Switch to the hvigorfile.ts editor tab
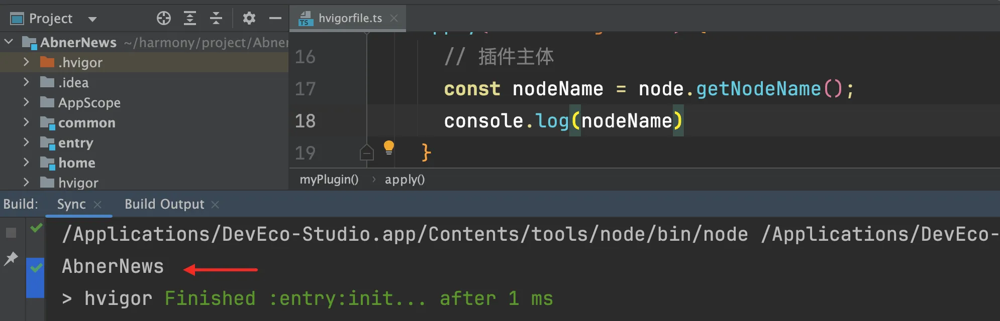Screen dimensions: 1000x321 [348, 19]
